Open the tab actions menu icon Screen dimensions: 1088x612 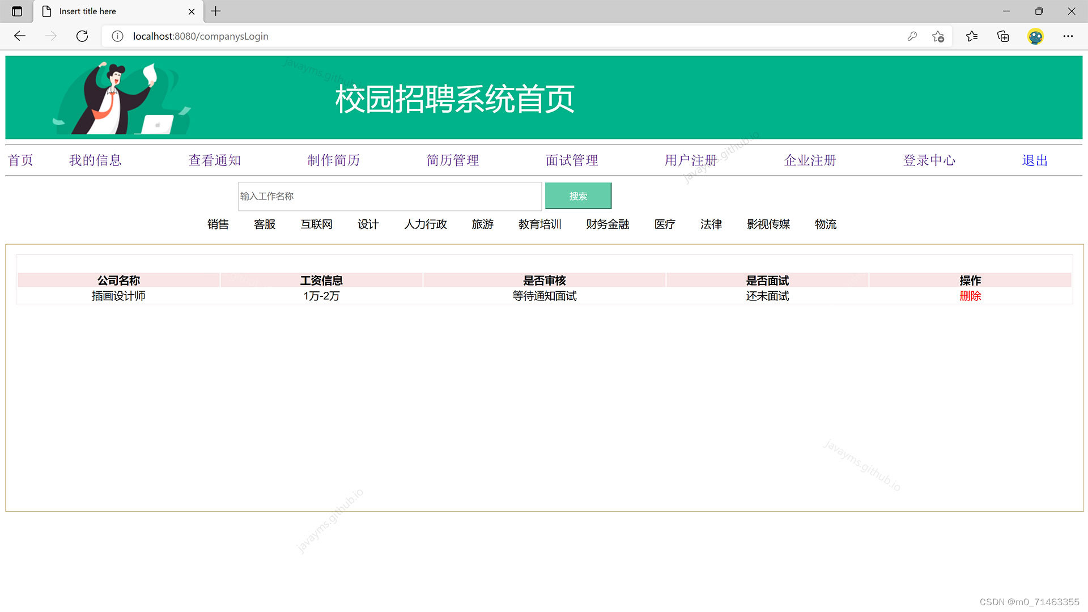pos(17,11)
